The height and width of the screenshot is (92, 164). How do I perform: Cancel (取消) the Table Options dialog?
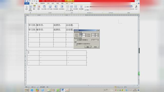coord(95,47)
